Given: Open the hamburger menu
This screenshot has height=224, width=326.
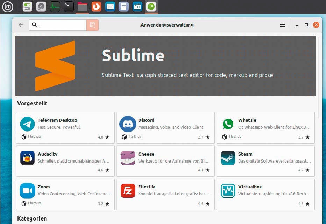Looking at the screenshot, I should (282, 25).
